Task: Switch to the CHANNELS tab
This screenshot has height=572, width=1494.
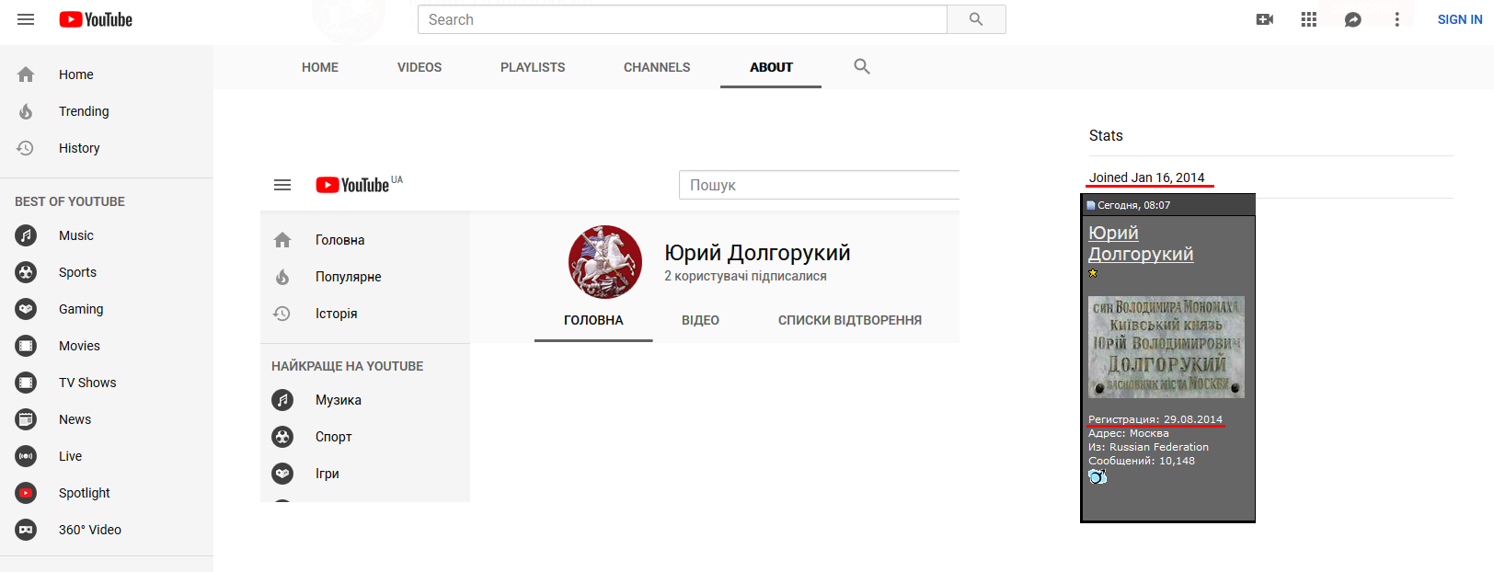Action: tap(657, 67)
